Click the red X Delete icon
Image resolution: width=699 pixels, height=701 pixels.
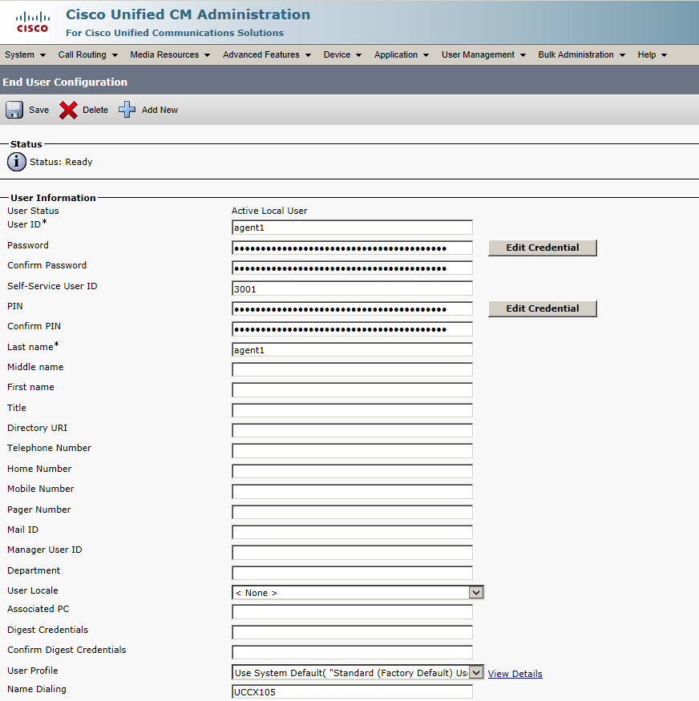[68, 110]
